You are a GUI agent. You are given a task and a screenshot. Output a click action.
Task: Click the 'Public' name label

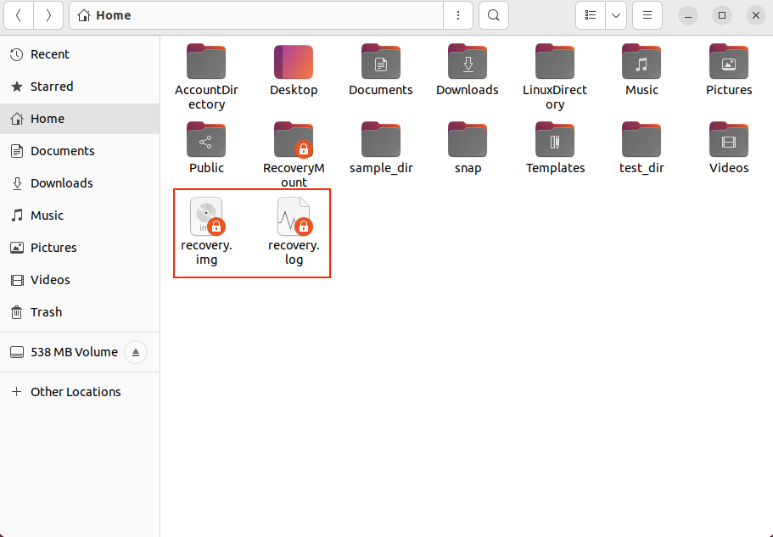206,168
